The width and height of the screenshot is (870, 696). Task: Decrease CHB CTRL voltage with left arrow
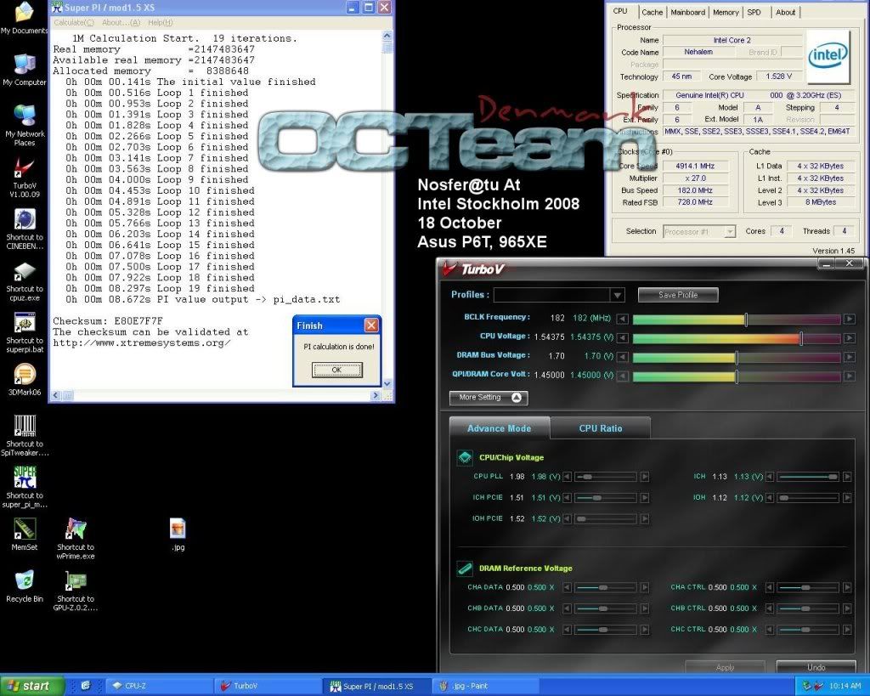[x=770, y=608]
